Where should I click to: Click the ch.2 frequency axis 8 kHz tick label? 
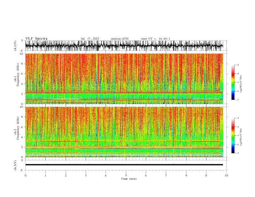22,117
